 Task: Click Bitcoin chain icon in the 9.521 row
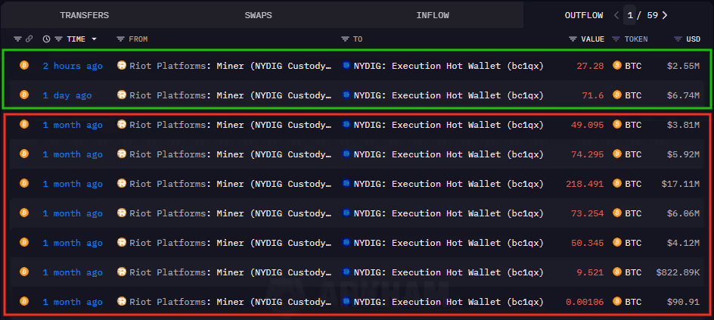[x=24, y=272]
